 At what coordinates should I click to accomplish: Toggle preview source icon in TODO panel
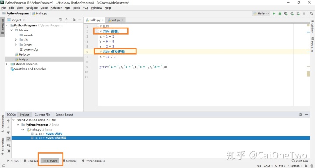pos(8,151)
